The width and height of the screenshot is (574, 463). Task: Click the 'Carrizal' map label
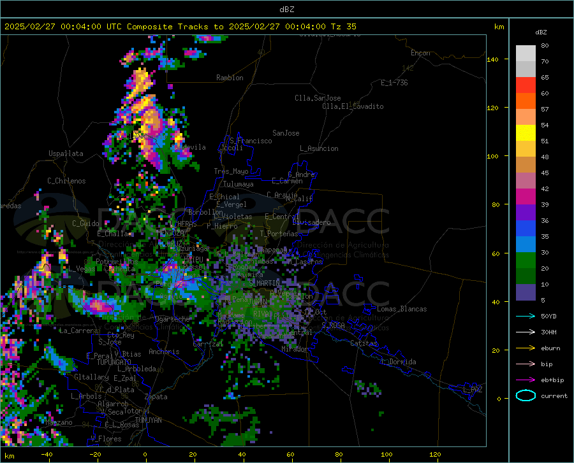point(208,344)
